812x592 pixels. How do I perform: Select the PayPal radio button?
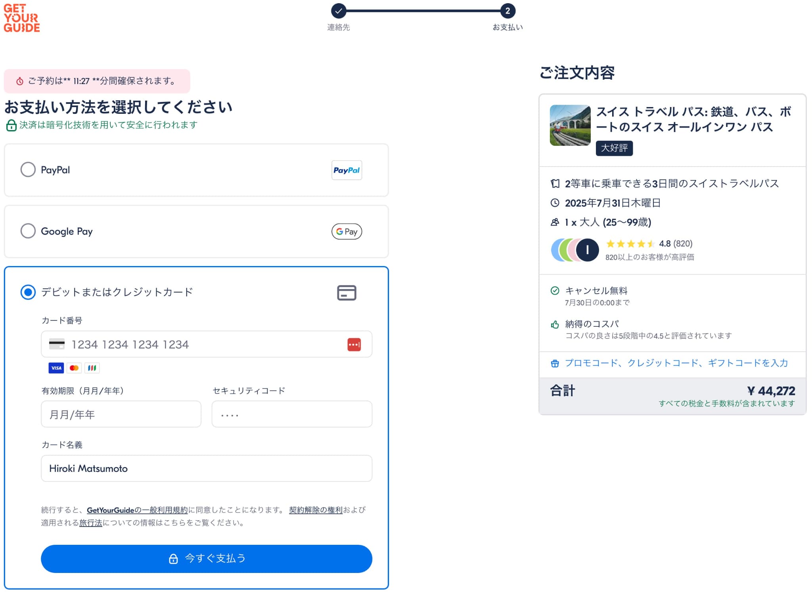(x=28, y=170)
